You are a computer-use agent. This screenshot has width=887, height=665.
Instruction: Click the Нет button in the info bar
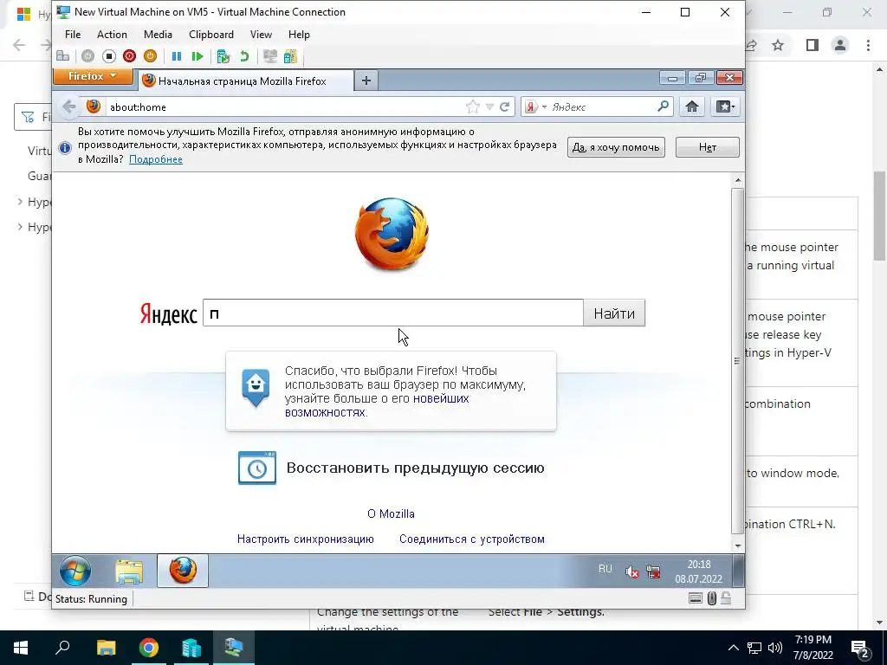tap(707, 147)
